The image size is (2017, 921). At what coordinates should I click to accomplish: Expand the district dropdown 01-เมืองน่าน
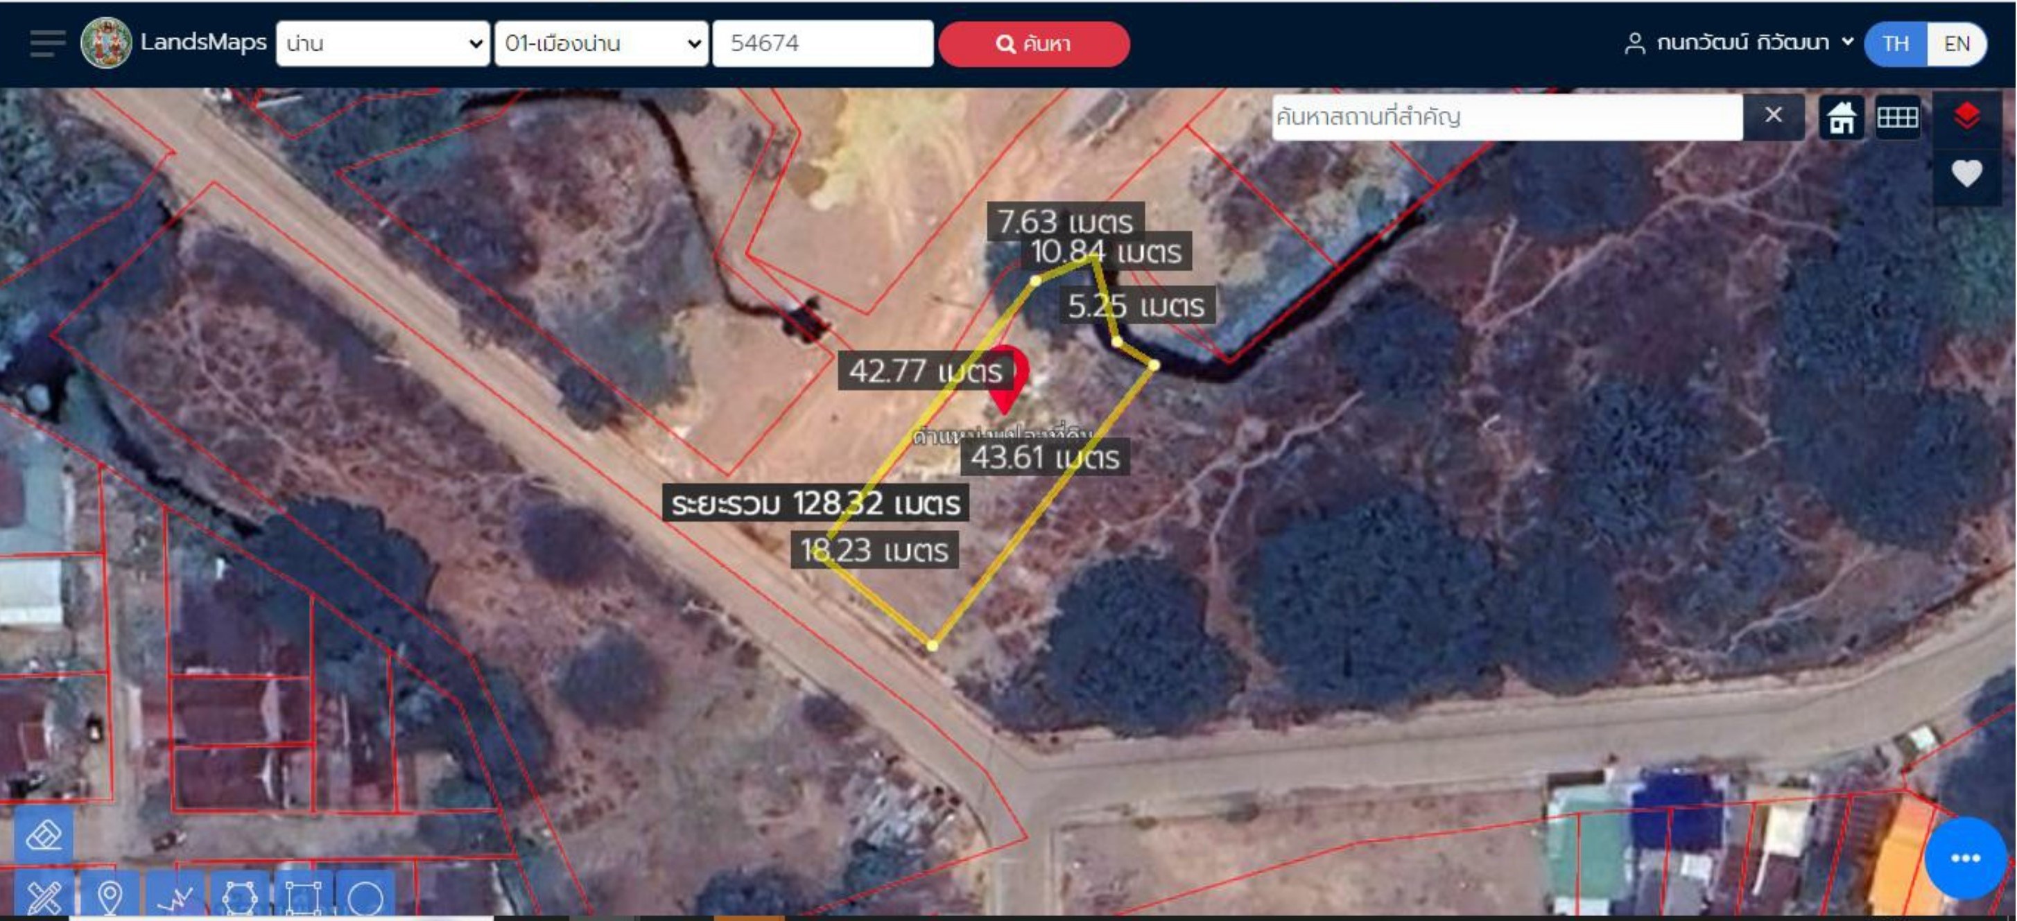[x=601, y=43]
